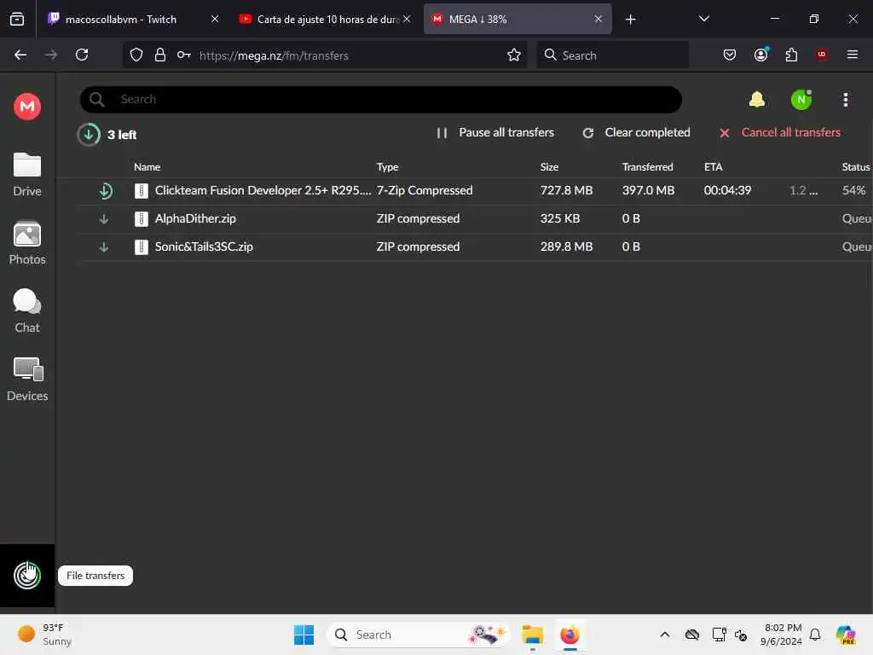Open Firefox account icon
This screenshot has width=873, height=655.
click(760, 55)
